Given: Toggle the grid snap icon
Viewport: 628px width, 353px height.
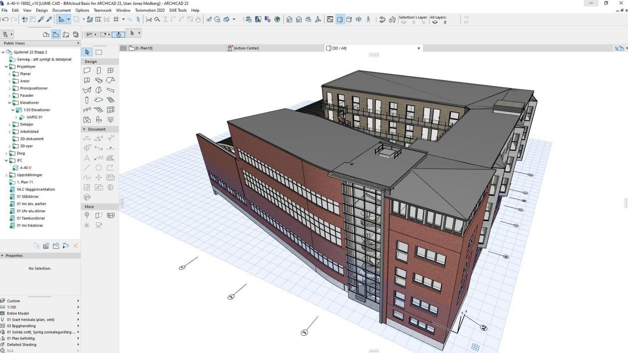Looking at the screenshot, I should click(x=116, y=19).
